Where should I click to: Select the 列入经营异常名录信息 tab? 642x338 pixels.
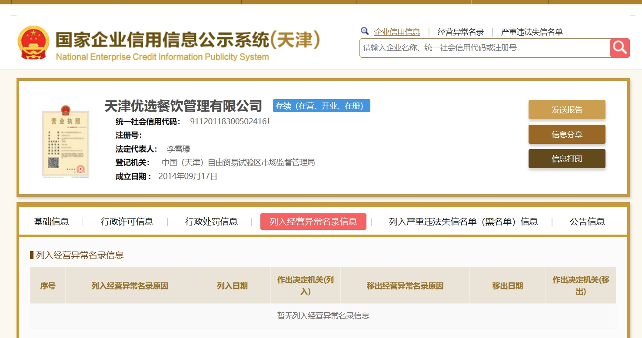313,222
